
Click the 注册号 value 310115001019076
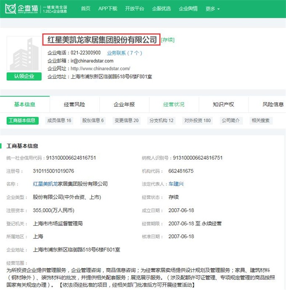[53, 171]
